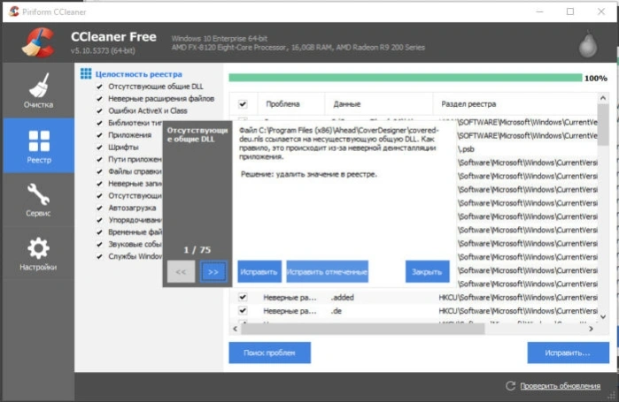Toggle Службы Windows checkbox
This screenshot has height=402, width=619.
pyautogui.click(x=99, y=256)
